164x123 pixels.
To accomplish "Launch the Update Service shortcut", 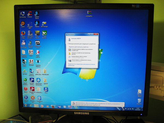I will click(24, 63).
